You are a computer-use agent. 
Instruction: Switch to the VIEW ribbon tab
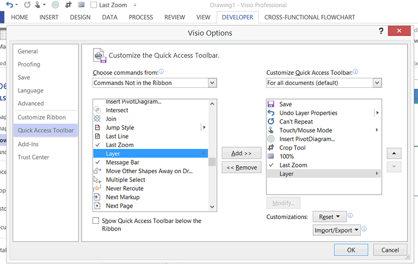(203, 17)
